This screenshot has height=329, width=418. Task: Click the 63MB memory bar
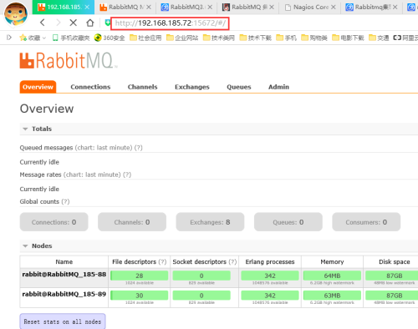point(332,296)
